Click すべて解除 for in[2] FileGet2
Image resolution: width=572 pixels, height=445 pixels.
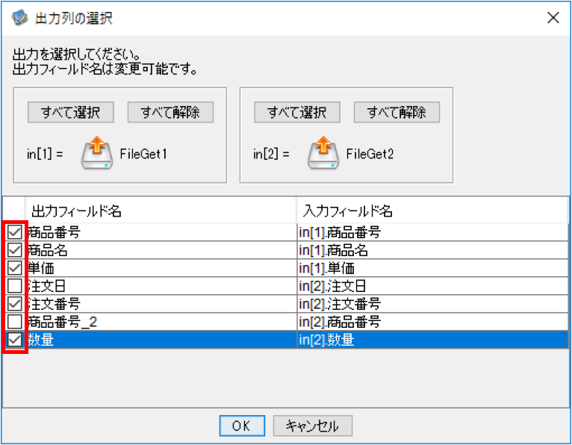(x=397, y=112)
